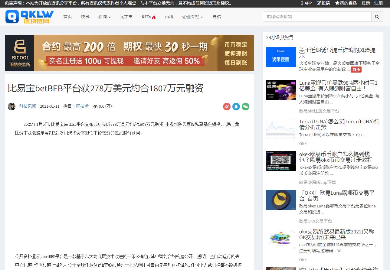Open the QR code thumbnail for okex article
The image size is (390, 270).
pyautogui.click(x=281, y=161)
